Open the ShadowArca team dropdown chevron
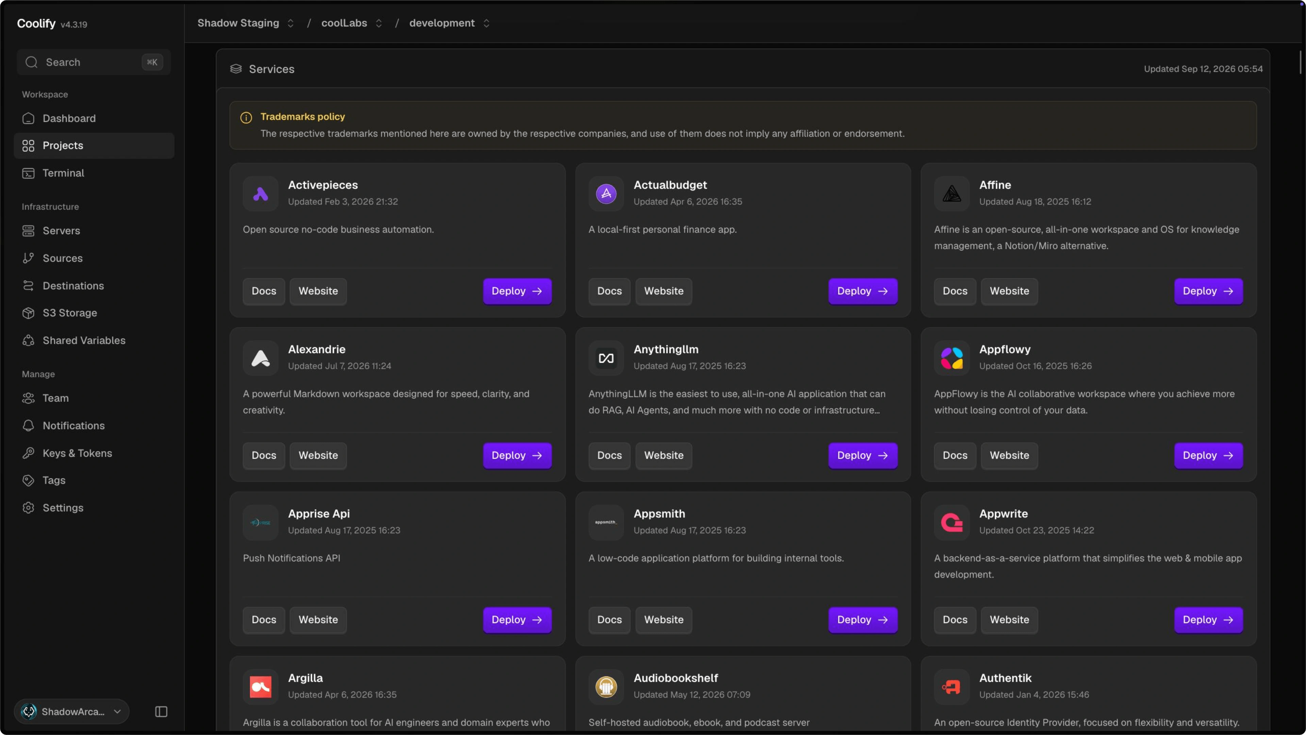 coord(118,712)
